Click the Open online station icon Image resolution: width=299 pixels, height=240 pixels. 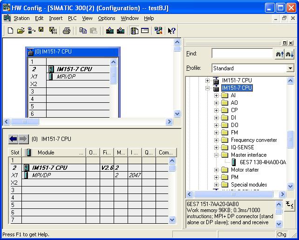click(x=32, y=31)
